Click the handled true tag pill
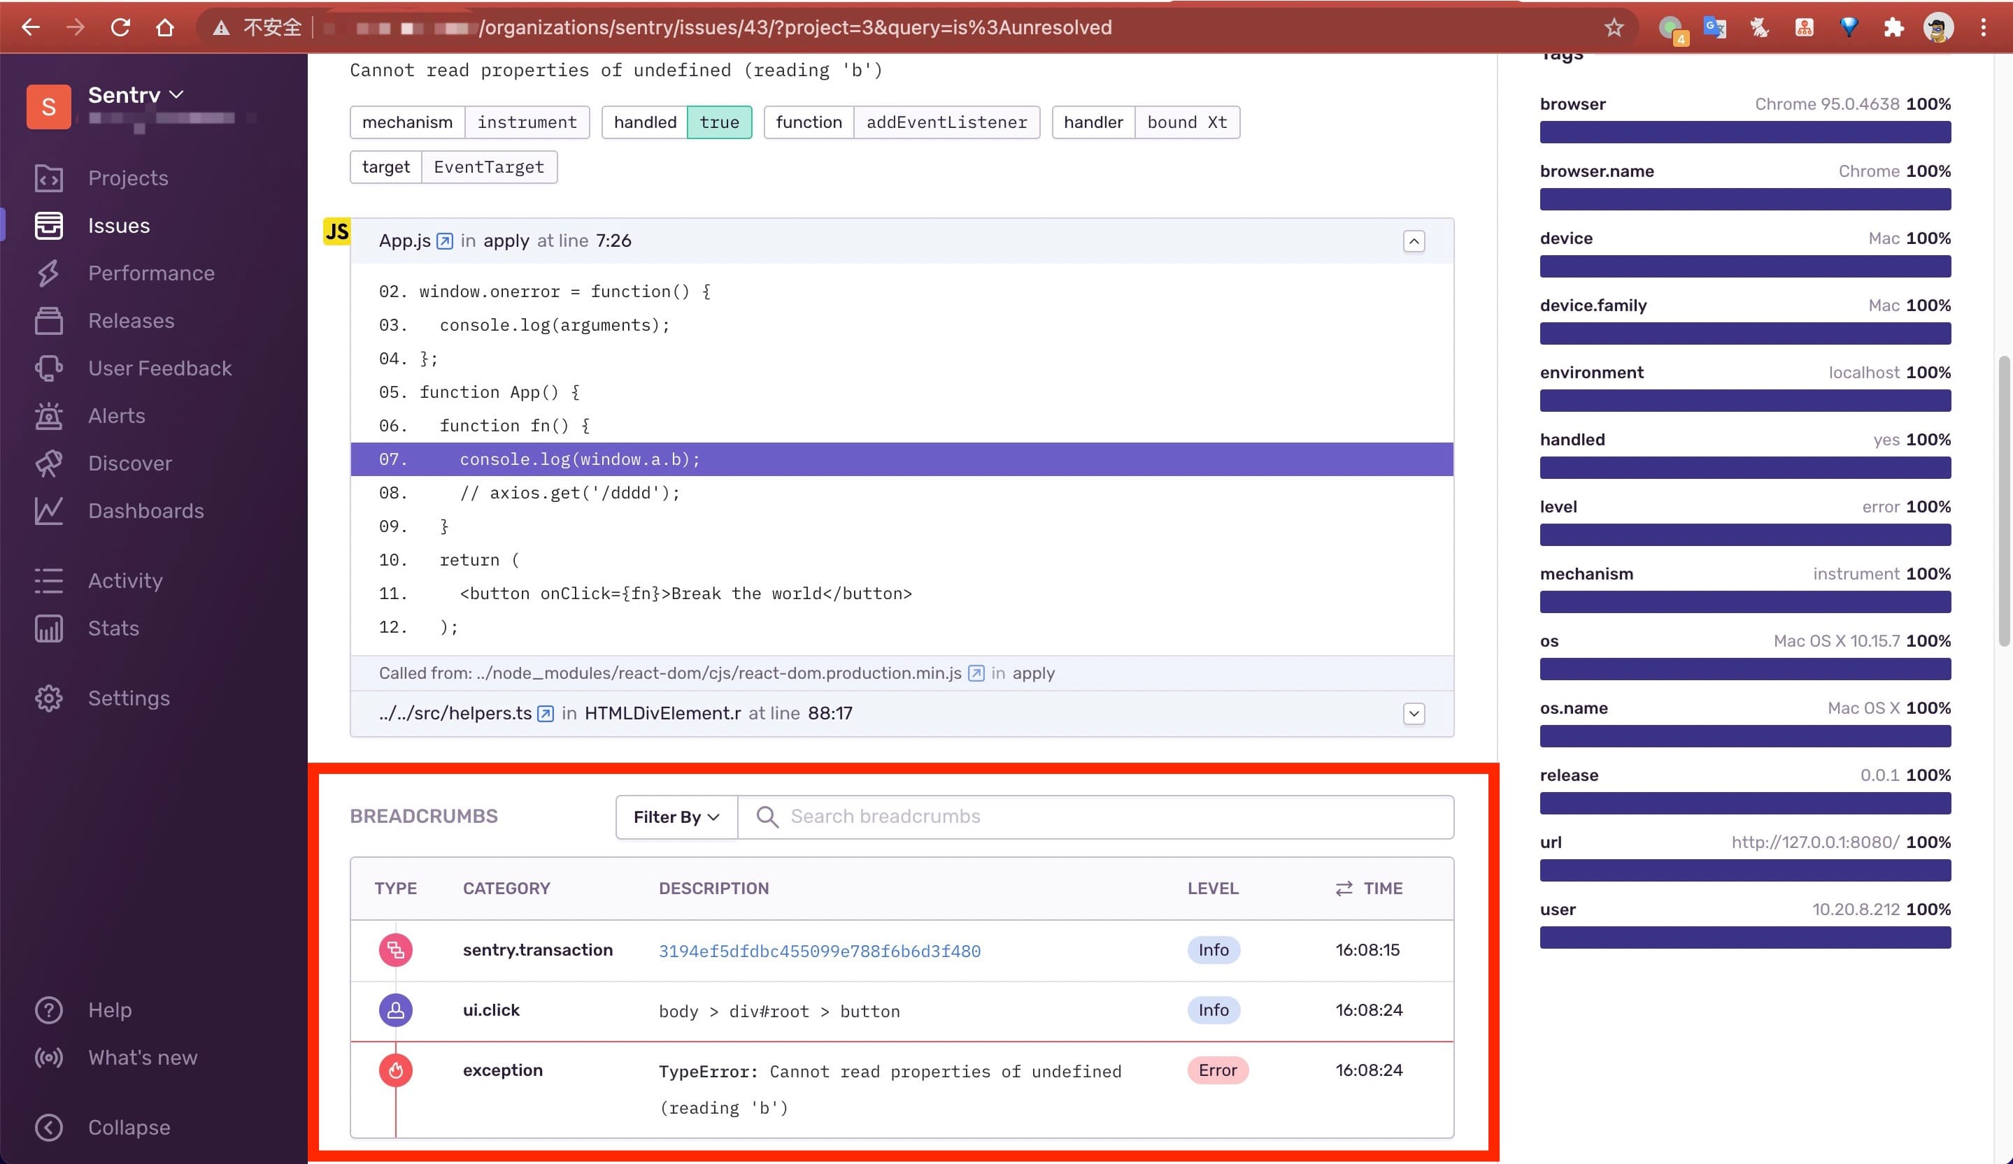This screenshot has width=2013, height=1164. click(719, 122)
